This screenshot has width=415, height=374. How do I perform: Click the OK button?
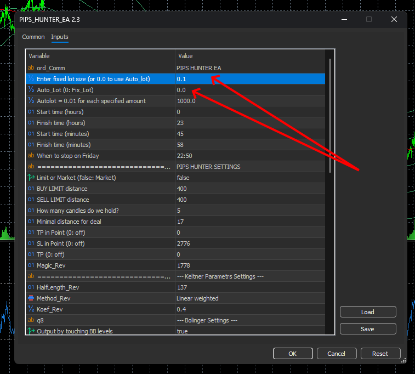point(293,354)
